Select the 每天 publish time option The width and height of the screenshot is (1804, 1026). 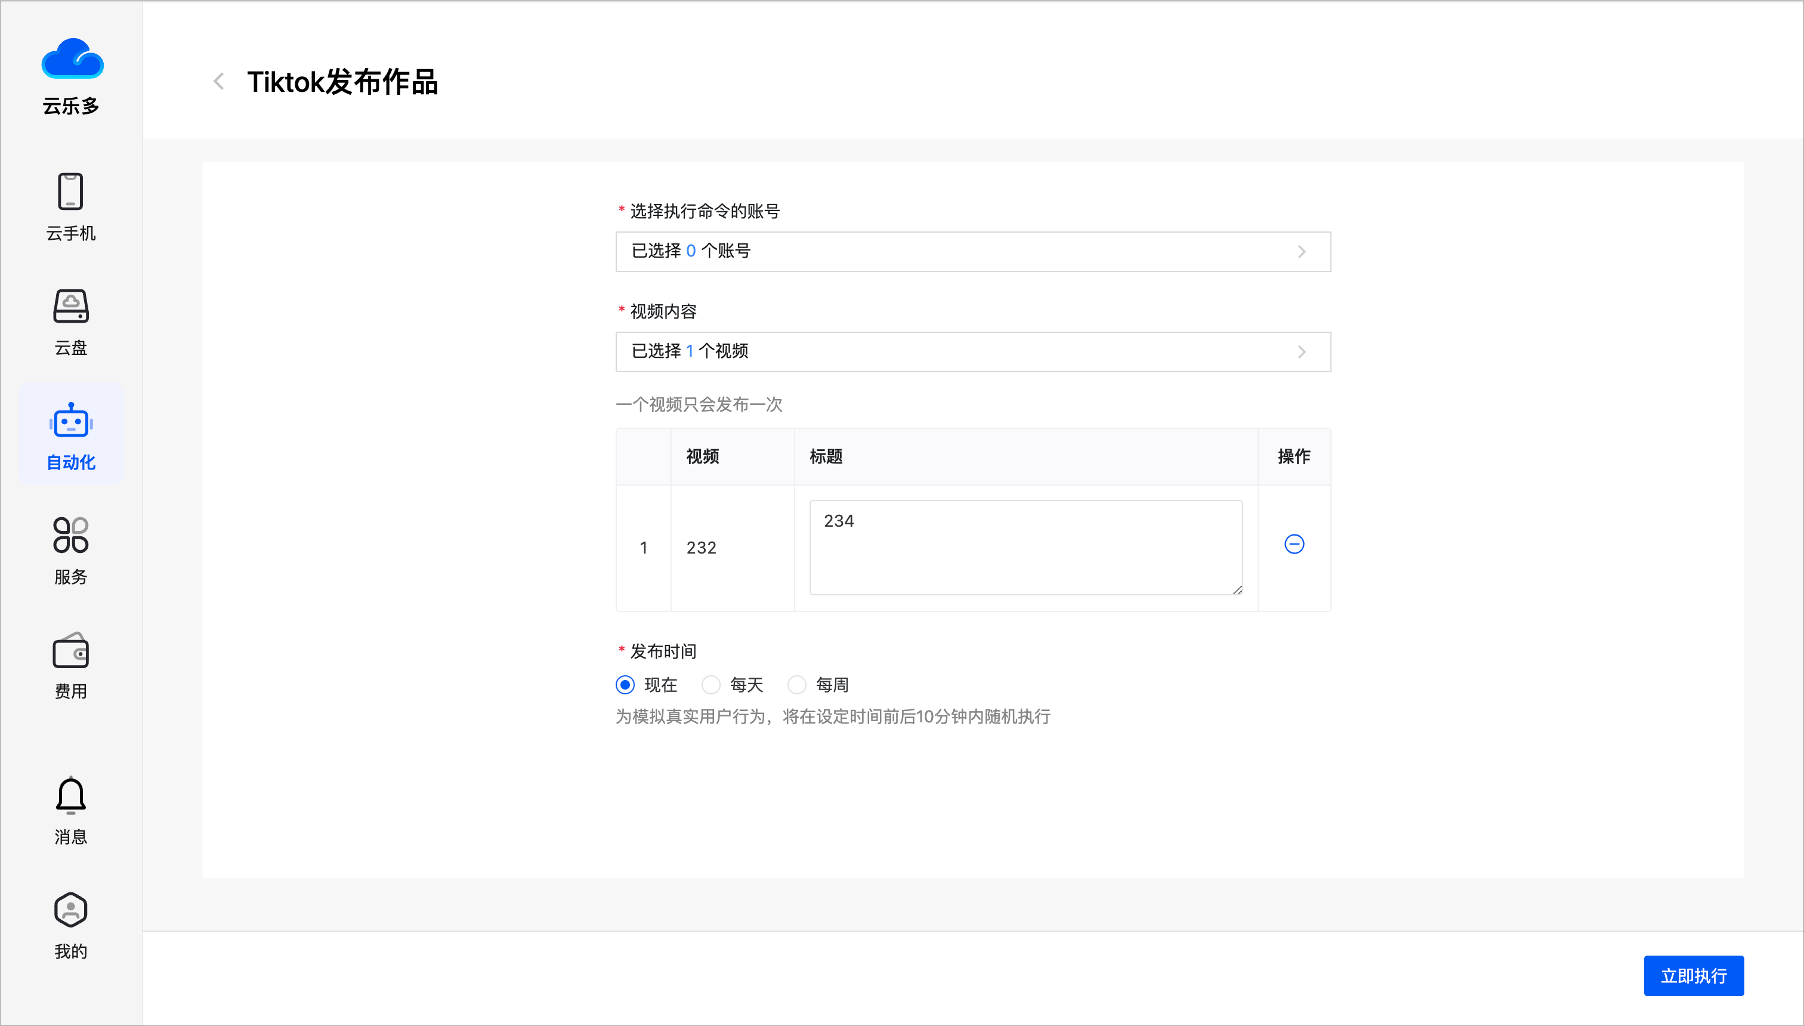point(711,684)
